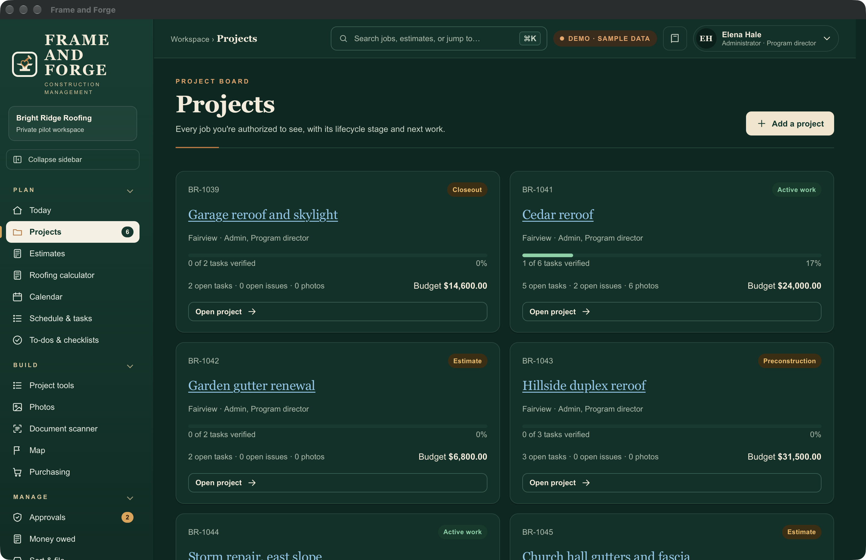Click the ⌘K shortcut badge
This screenshot has width=866, height=560.
pyautogui.click(x=530, y=38)
